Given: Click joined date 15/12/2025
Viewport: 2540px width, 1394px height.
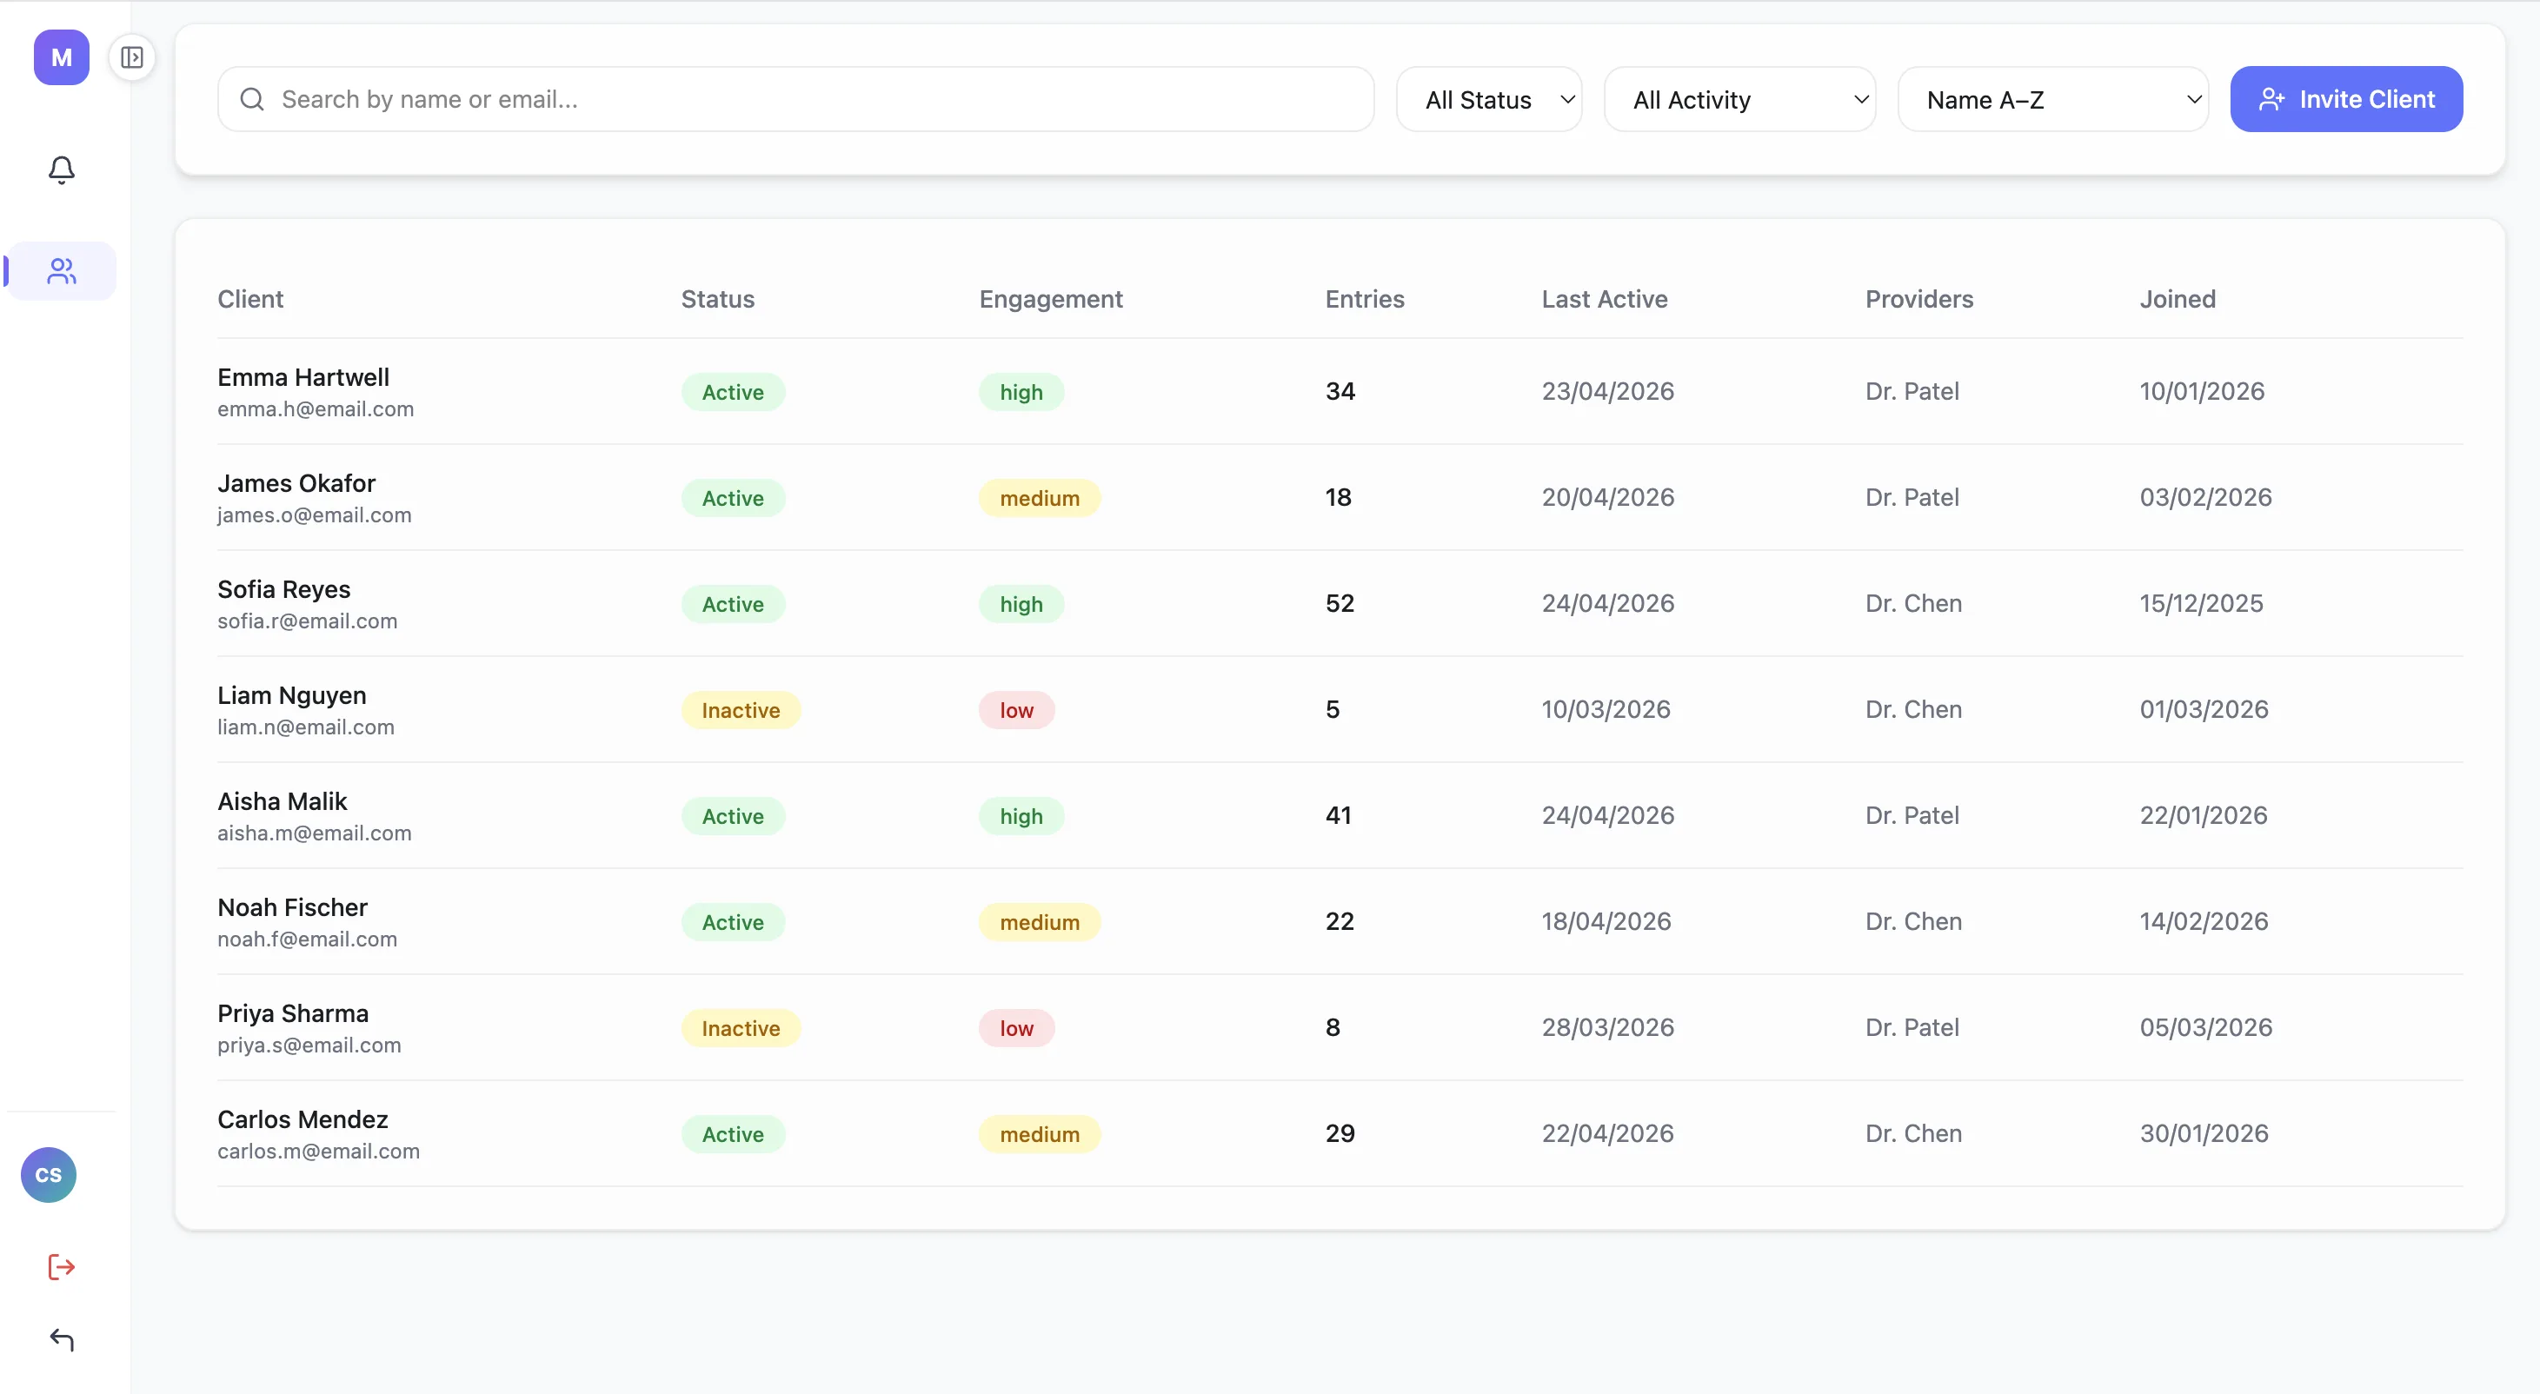Looking at the screenshot, I should (2201, 603).
